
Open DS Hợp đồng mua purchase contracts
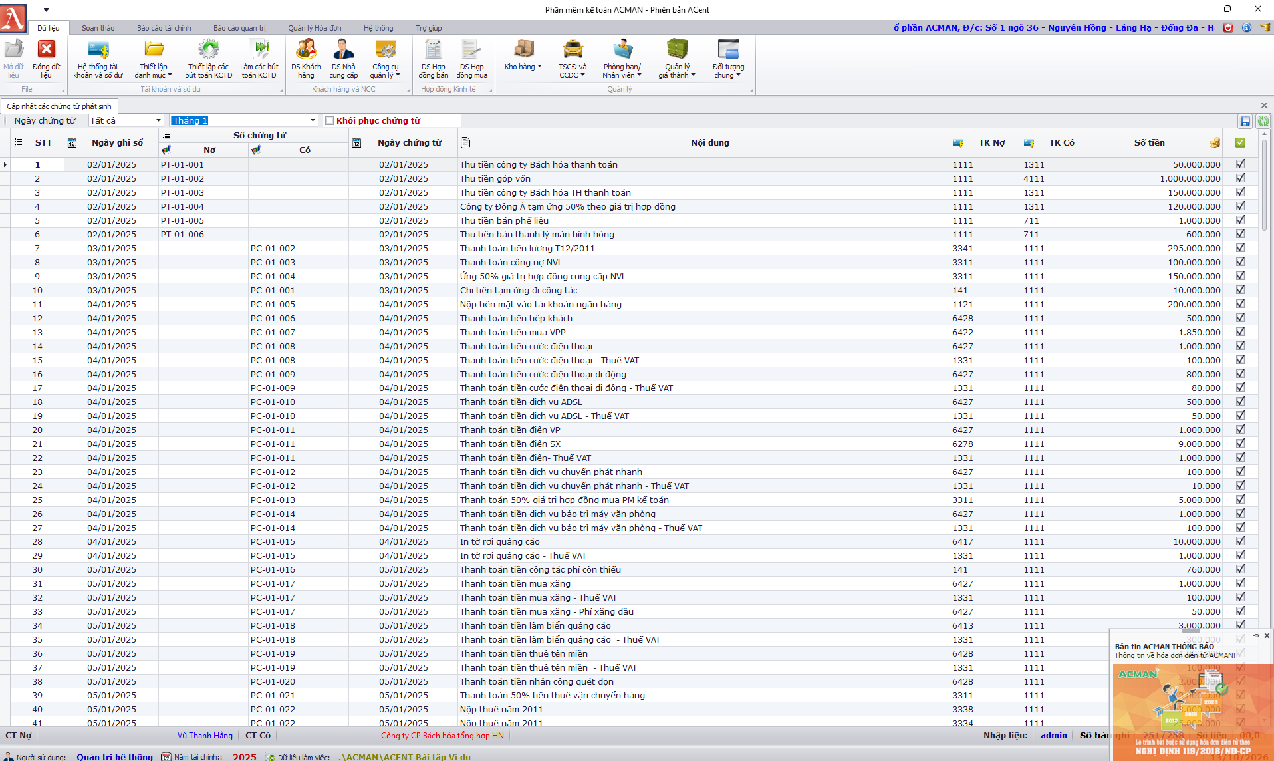click(472, 59)
